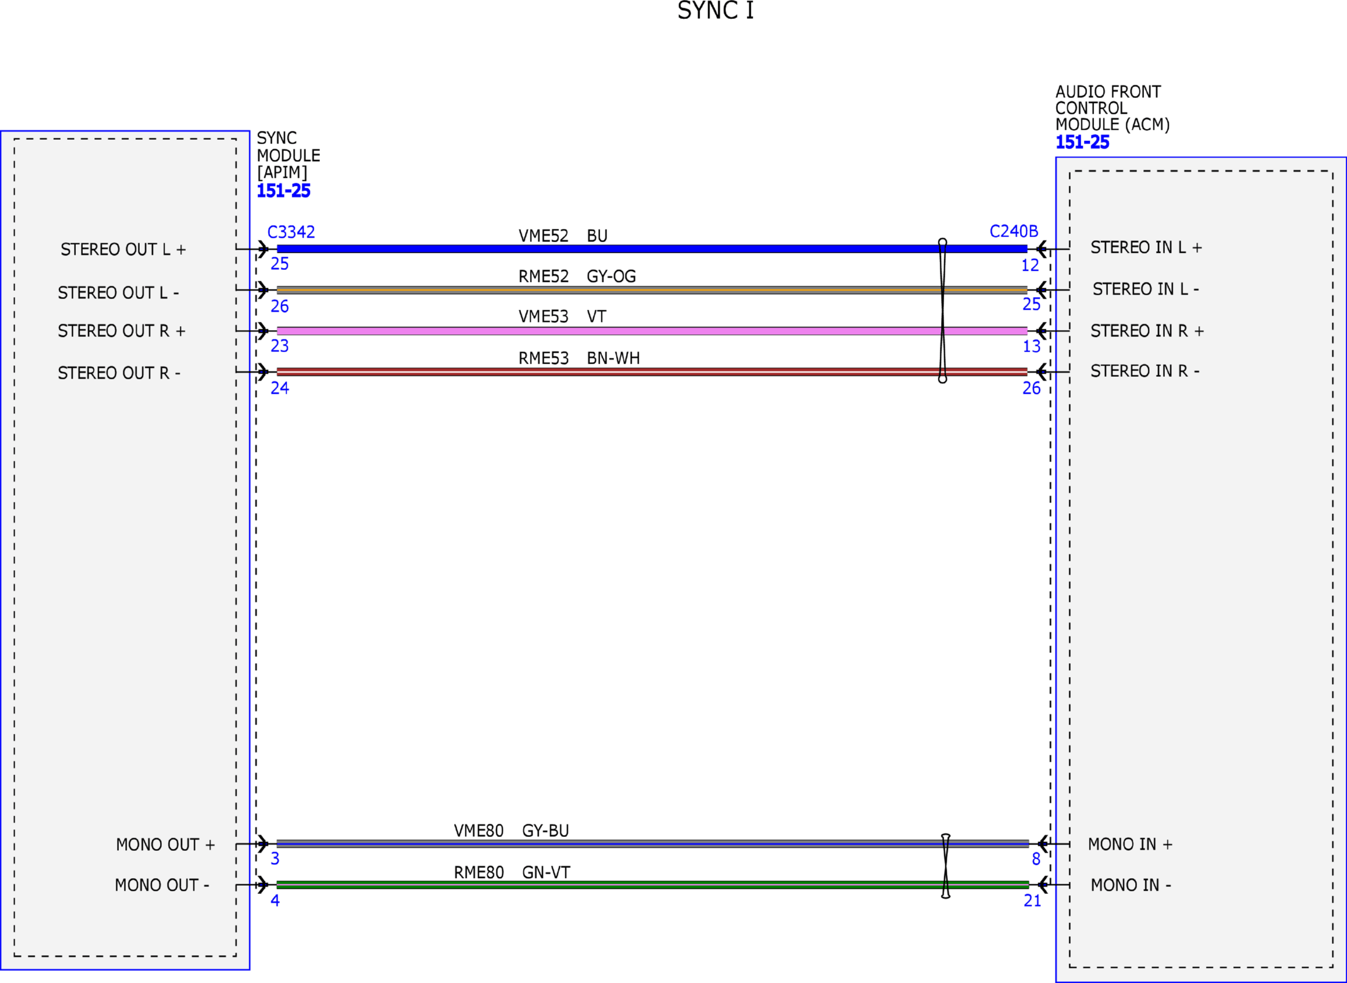Click the twisted-pair symbol on mono wires
Image resolution: width=1347 pixels, height=983 pixels.
(945, 865)
